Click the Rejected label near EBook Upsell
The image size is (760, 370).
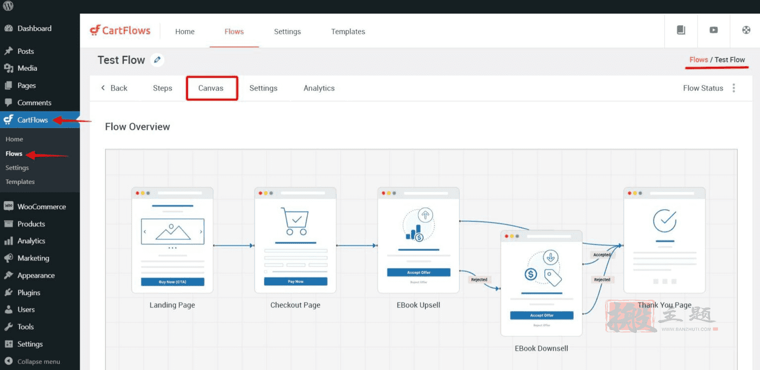coord(479,279)
